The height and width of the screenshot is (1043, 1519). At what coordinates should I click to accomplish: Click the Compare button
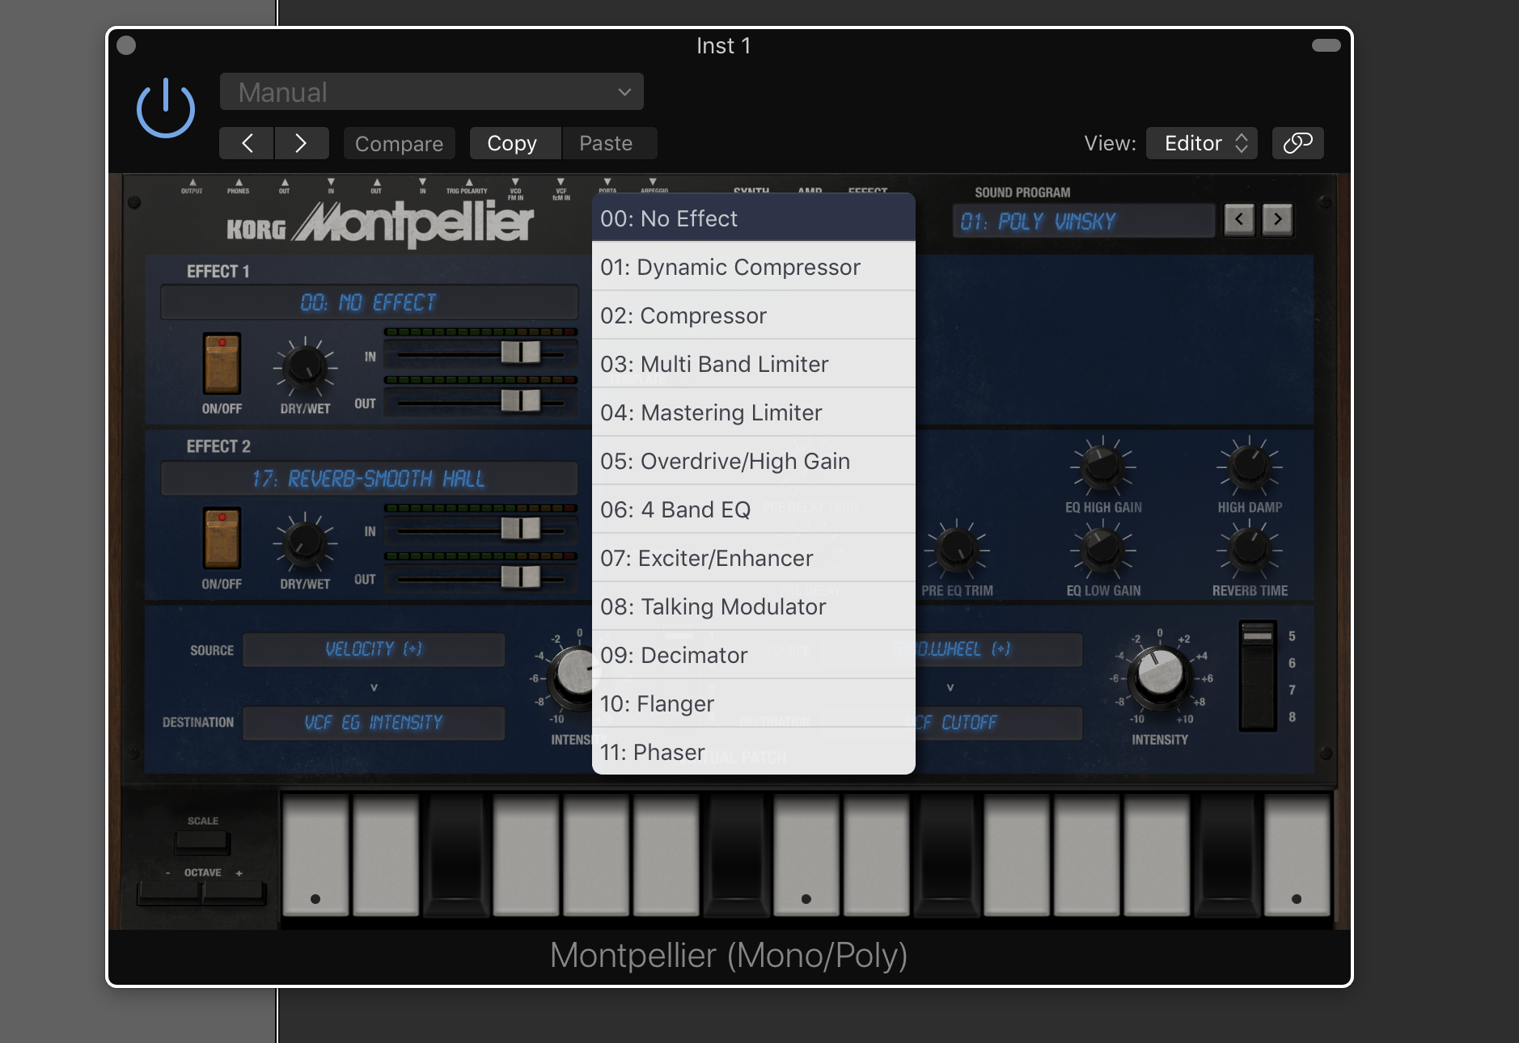click(400, 143)
